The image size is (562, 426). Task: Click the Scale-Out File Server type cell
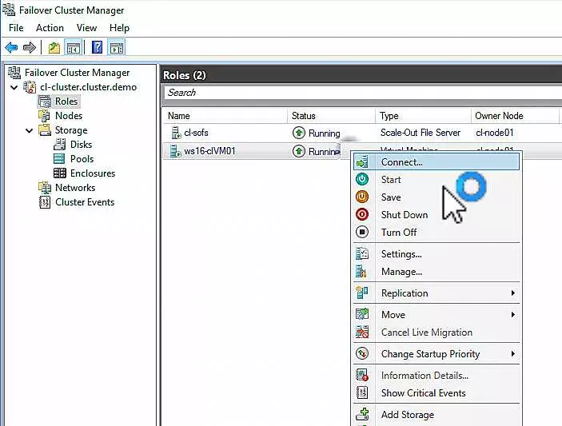(x=420, y=133)
